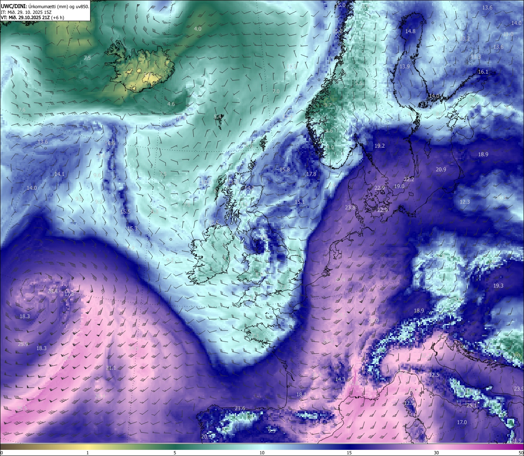This screenshot has width=524, height=456.
Task: Click the map value "15.3"
Action: point(132,229)
